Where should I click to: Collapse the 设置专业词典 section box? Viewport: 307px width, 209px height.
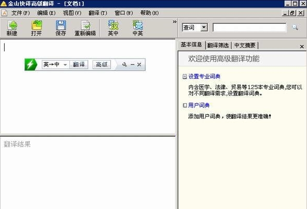coord(185,76)
